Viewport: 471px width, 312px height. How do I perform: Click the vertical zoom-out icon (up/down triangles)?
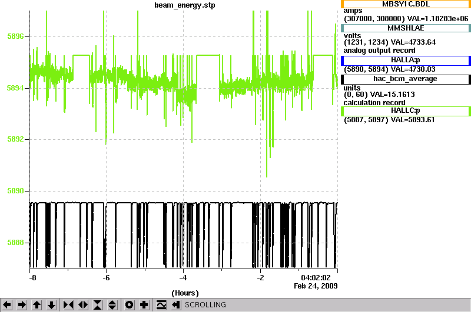pos(112,305)
